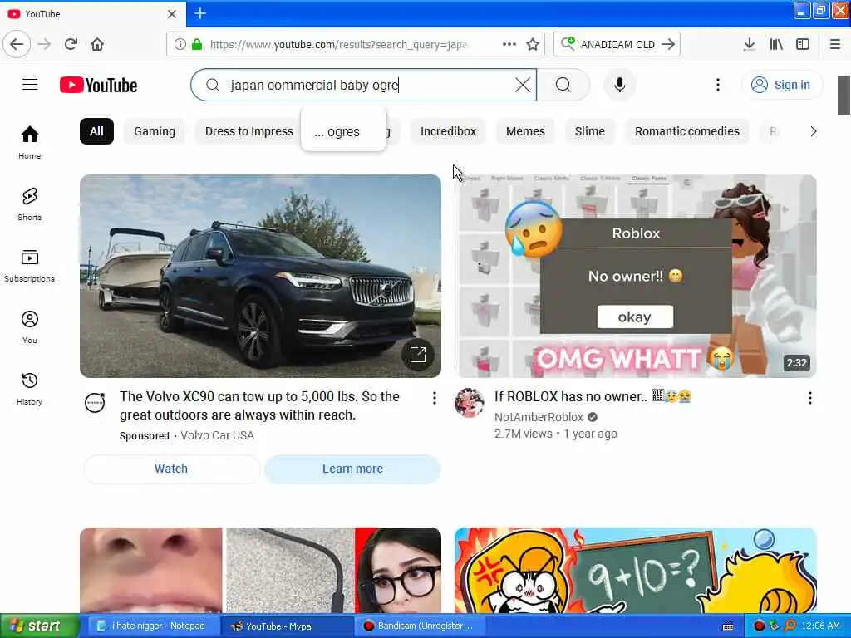851x638 pixels.
Task: Select the Gaming filter chip
Action: coord(155,131)
